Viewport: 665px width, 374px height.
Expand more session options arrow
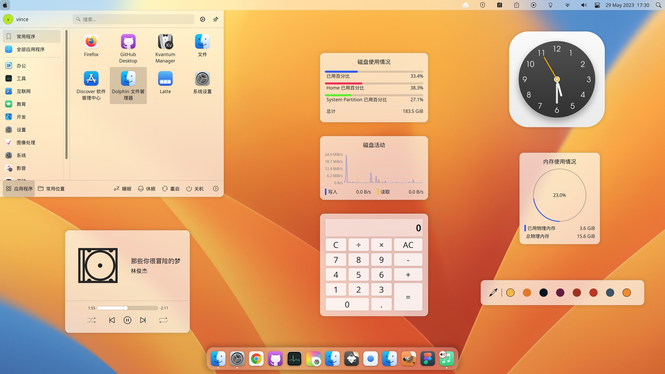point(216,189)
